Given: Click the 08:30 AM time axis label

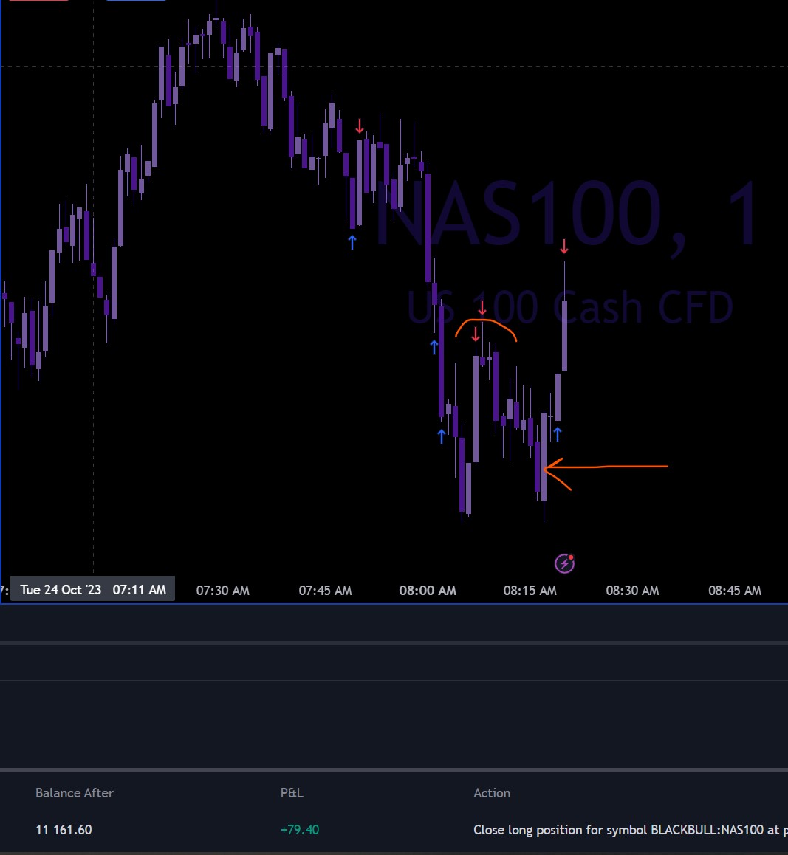Looking at the screenshot, I should (x=633, y=591).
